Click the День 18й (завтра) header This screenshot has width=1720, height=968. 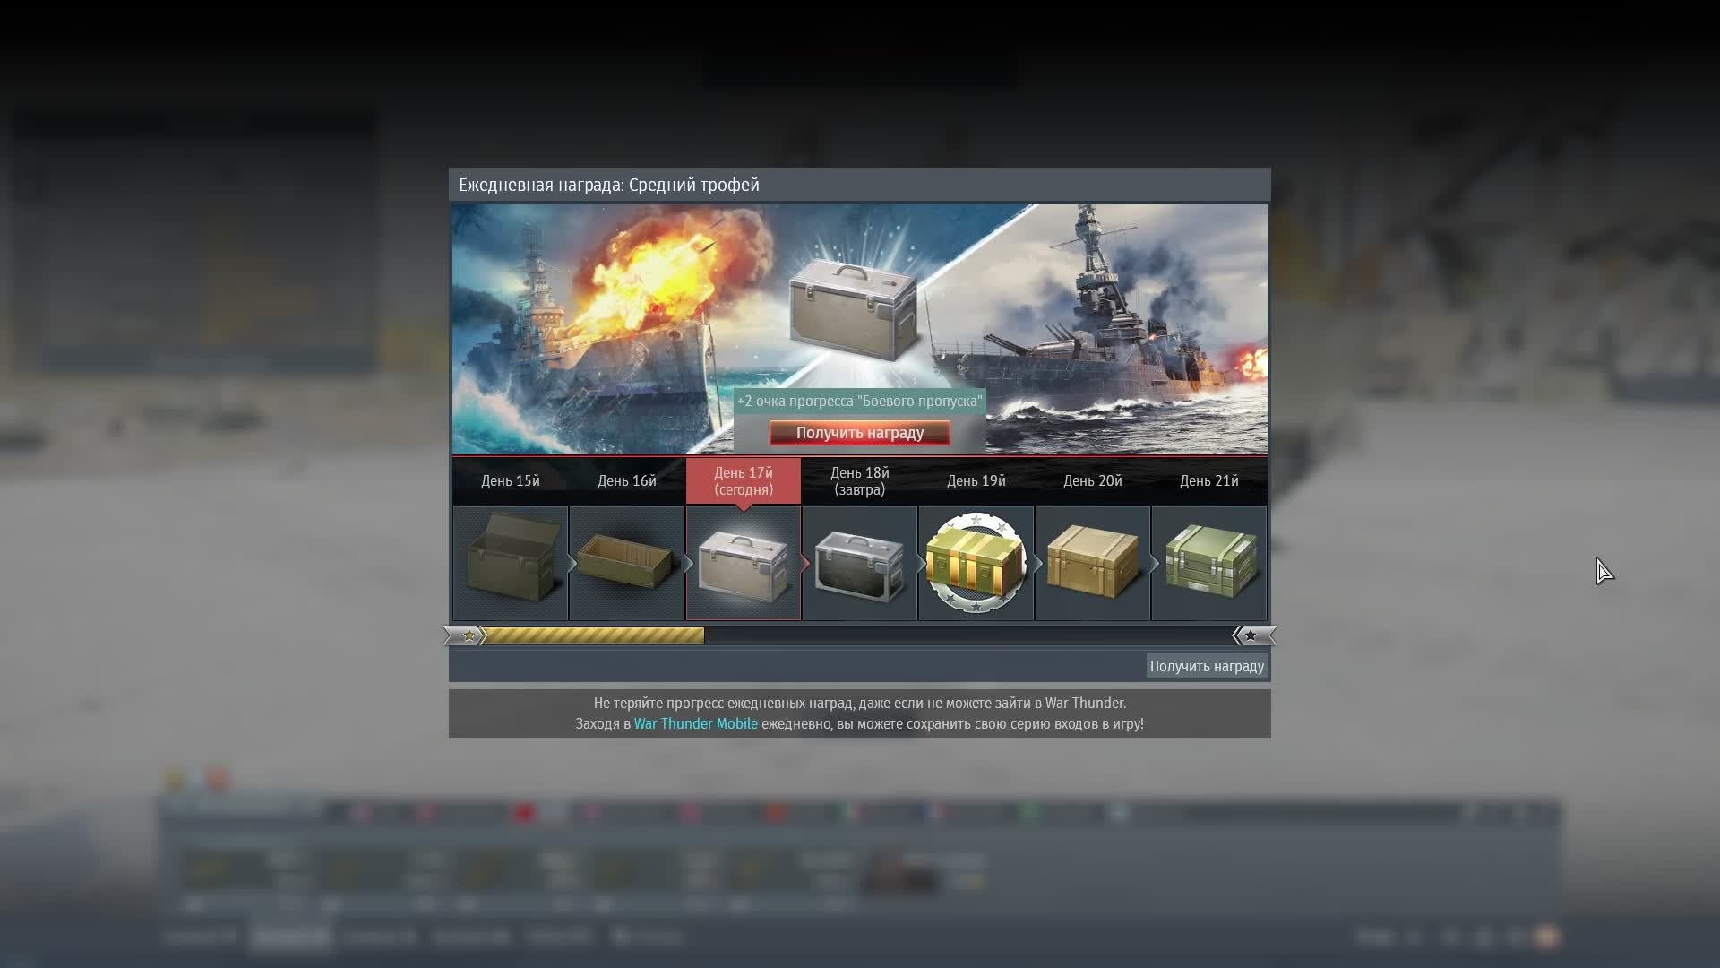859,480
